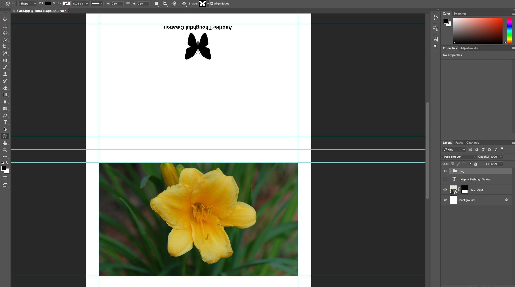515x287 pixels.
Task: Select the Card.jpg document tab
Action: click(42, 11)
